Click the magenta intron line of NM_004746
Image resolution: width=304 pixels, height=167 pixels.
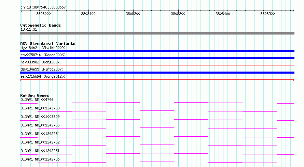pos(157,102)
